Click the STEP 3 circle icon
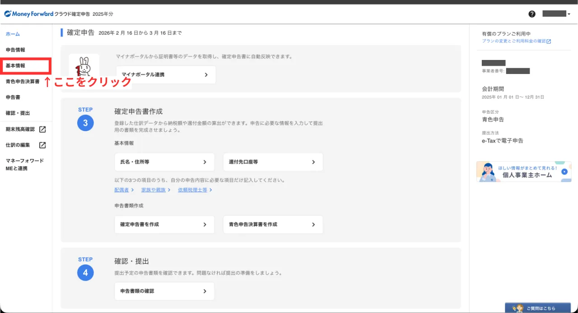578x313 pixels. (x=85, y=123)
